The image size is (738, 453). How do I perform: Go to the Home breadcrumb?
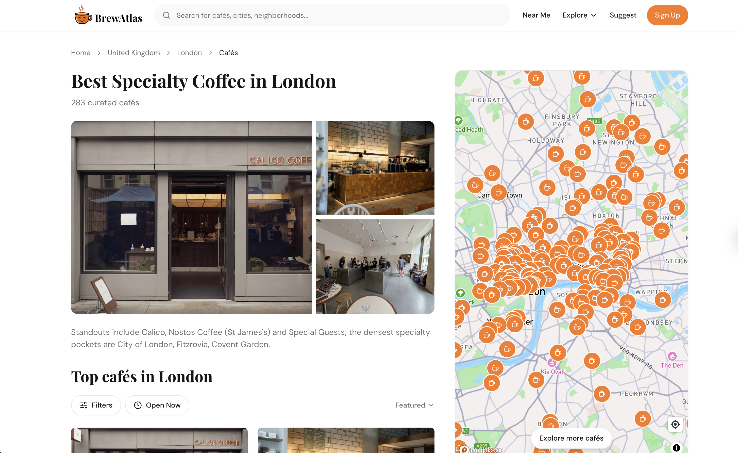(80, 53)
